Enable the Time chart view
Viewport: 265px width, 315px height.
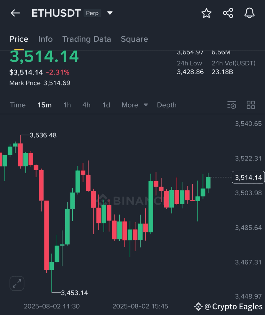click(18, 105)
